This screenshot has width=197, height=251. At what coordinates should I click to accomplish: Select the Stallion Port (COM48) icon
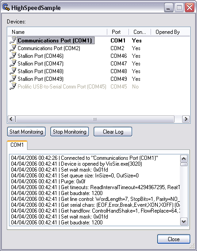click(x=13, y=71)
